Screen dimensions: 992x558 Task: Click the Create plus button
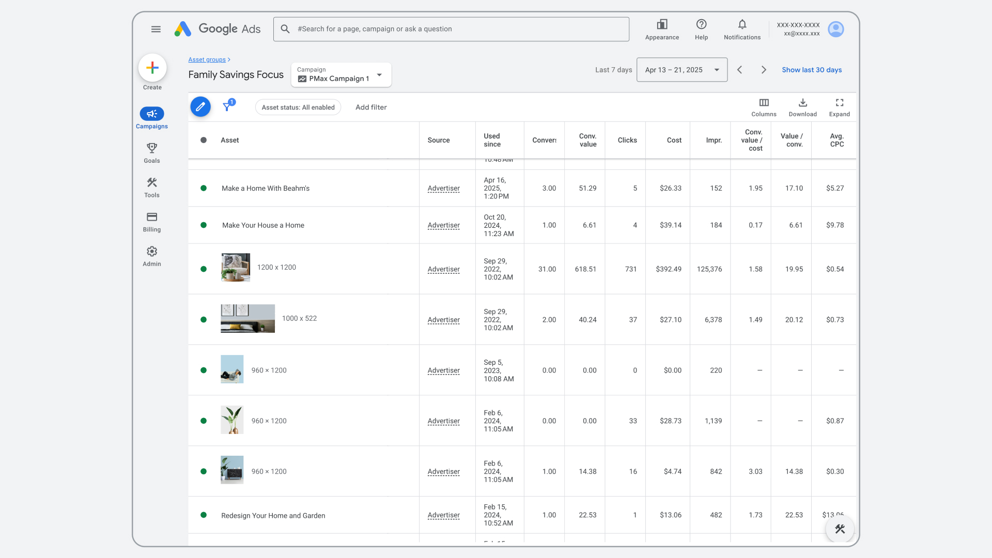click(x=152, y=68)
